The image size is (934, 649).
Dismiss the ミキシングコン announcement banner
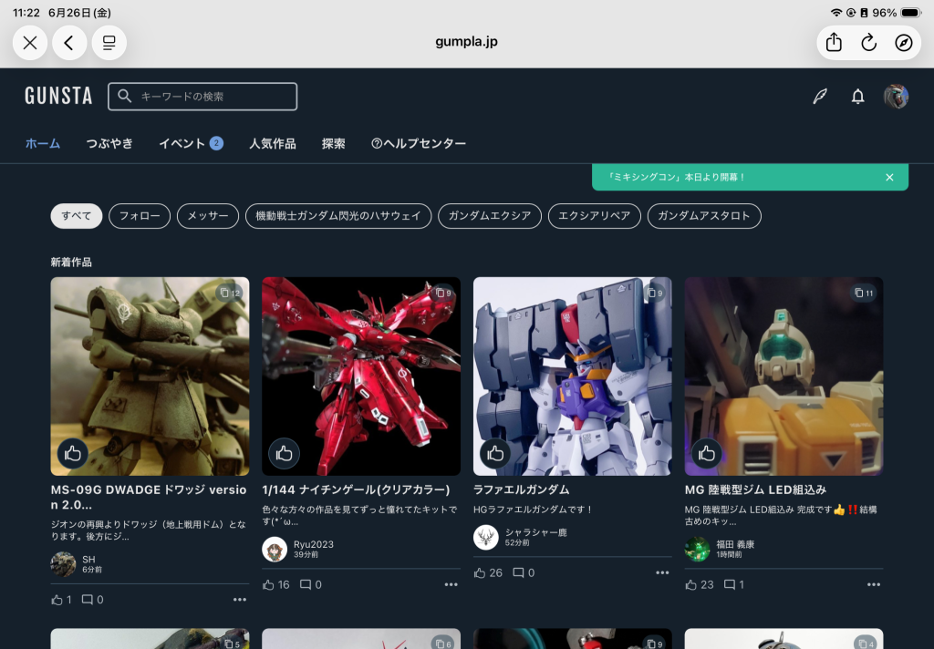coord(889,178)
